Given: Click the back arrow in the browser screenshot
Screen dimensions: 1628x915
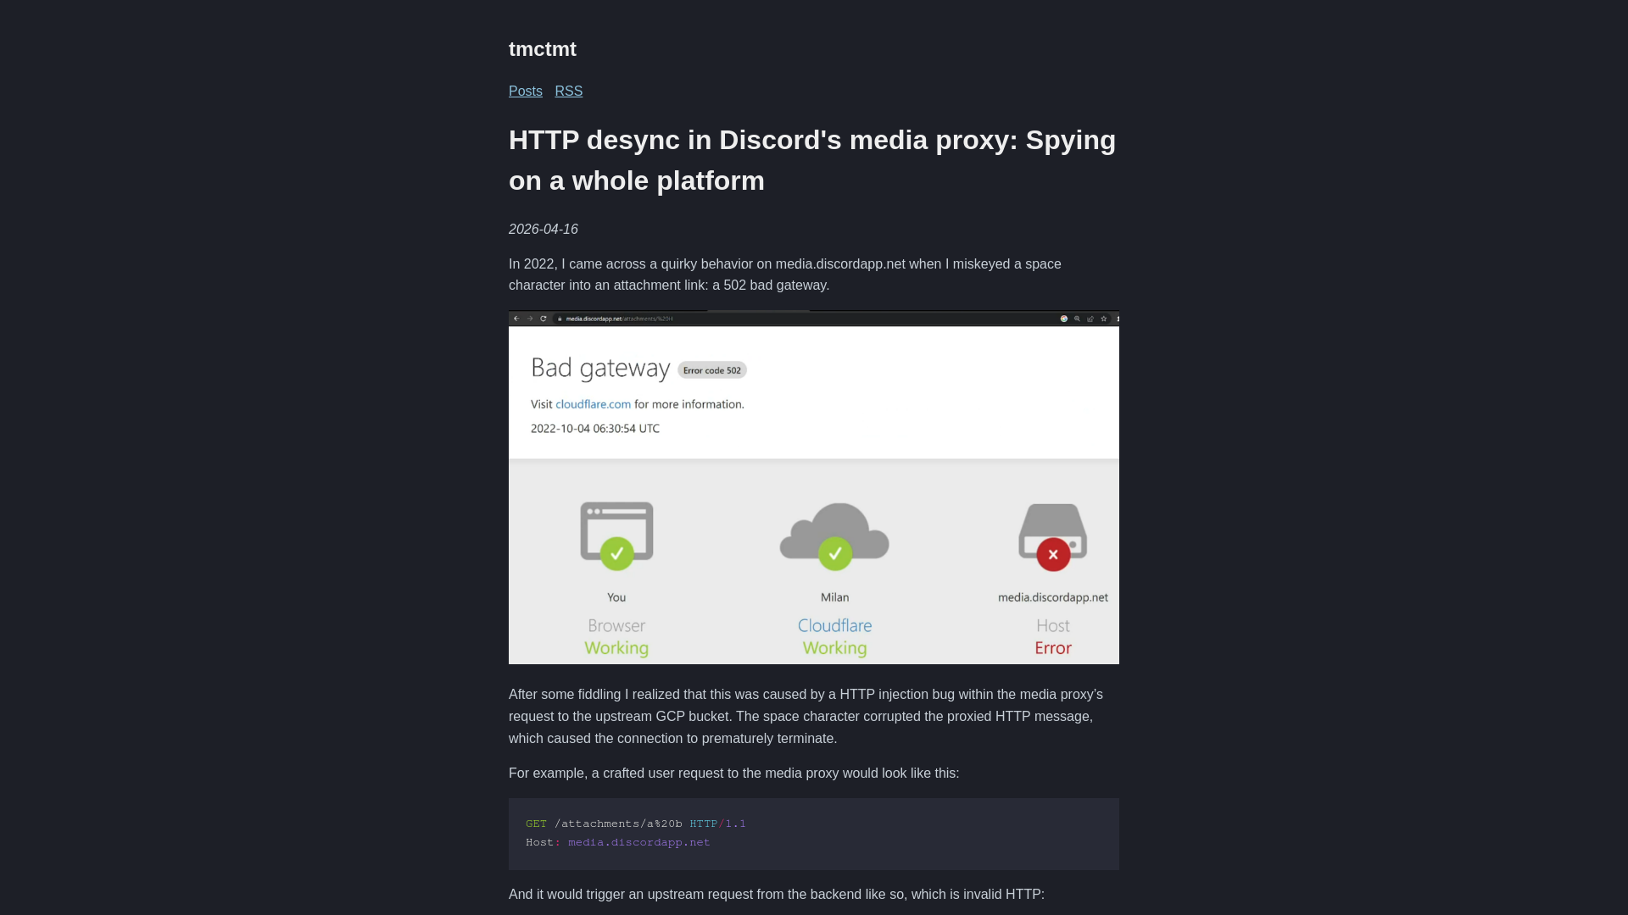Looking at the screenshot, I should click(517, 319).
